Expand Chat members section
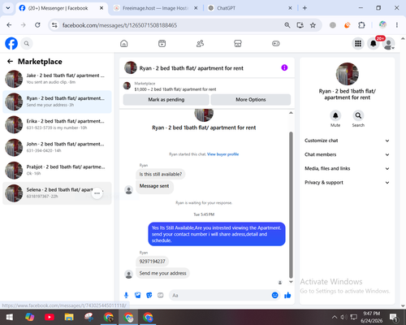The width and height of the screenshot is (406, 325). 348,154
